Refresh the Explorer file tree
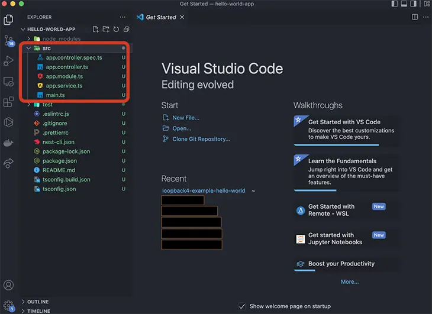Image resolution: width=432 pixels, height=314 pixels. click(x=116, y=29)
